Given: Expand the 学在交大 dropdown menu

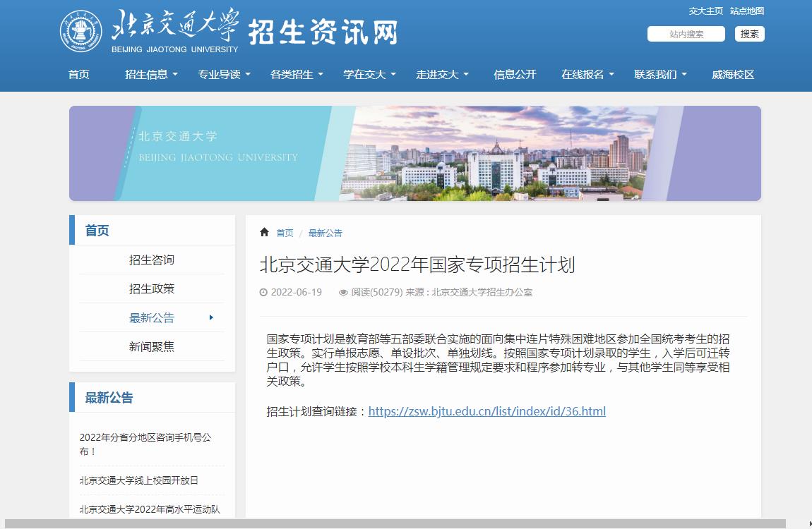Looking at the screenshot, I should pyautogui.click(x=369, y=75).
